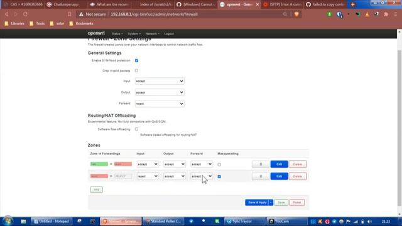This screenshot has height=226, width=402.
Task: Toggle Enable SYN-flood protection checkbox
Action: (136, 60)
